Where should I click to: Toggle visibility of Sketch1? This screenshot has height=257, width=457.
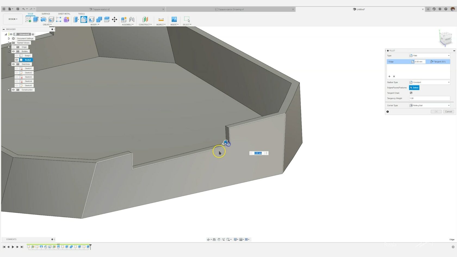tap(17, 68)
